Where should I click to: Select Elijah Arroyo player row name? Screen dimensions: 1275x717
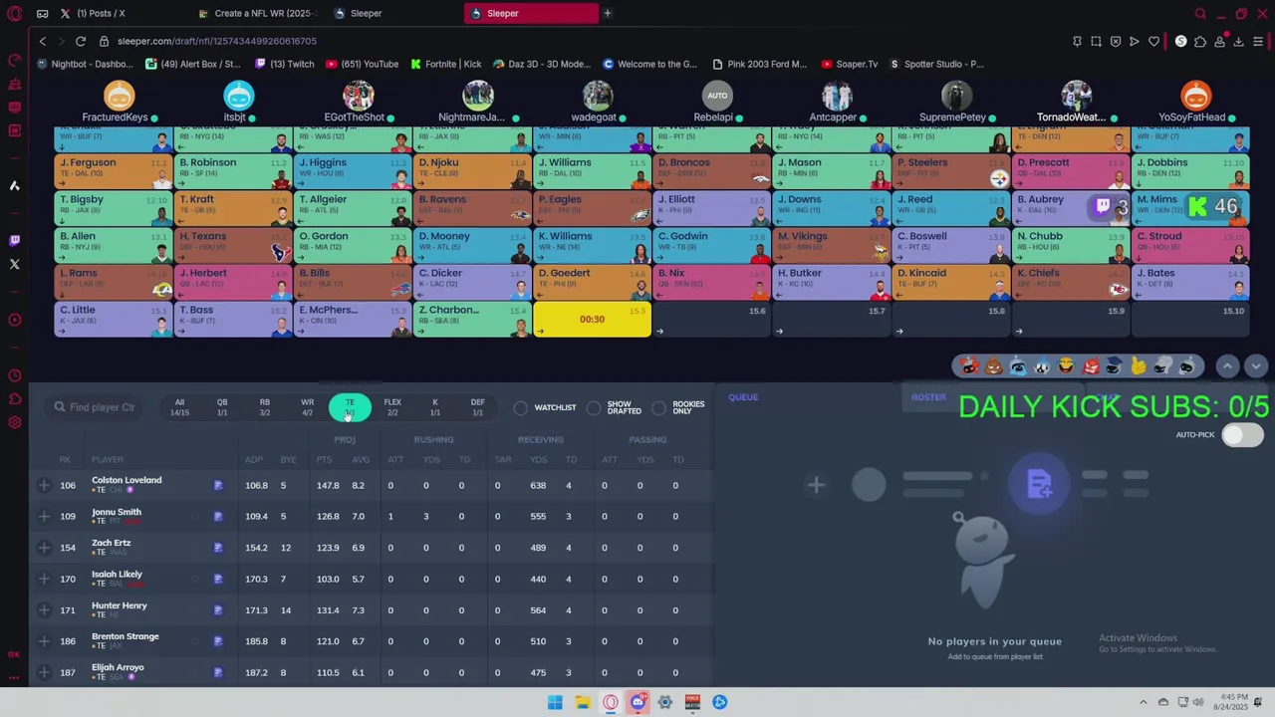(x=118, y=667)
